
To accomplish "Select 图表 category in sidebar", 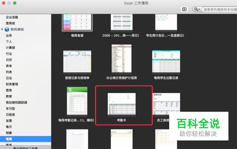I will pos(9,90).
